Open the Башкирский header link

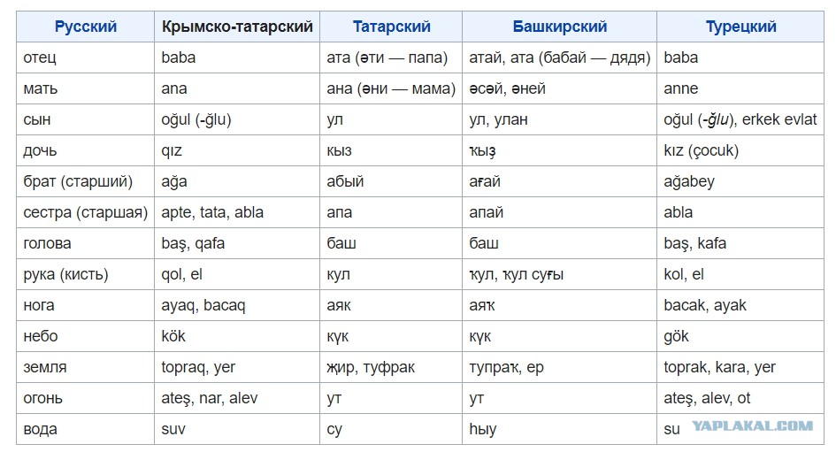coord(559,27)
